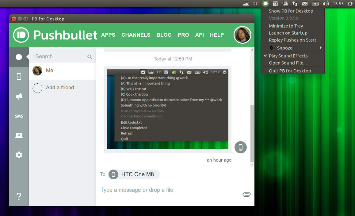Click the search magnifier icon
Screen dimensions: 355x216
tap(90, 57)
